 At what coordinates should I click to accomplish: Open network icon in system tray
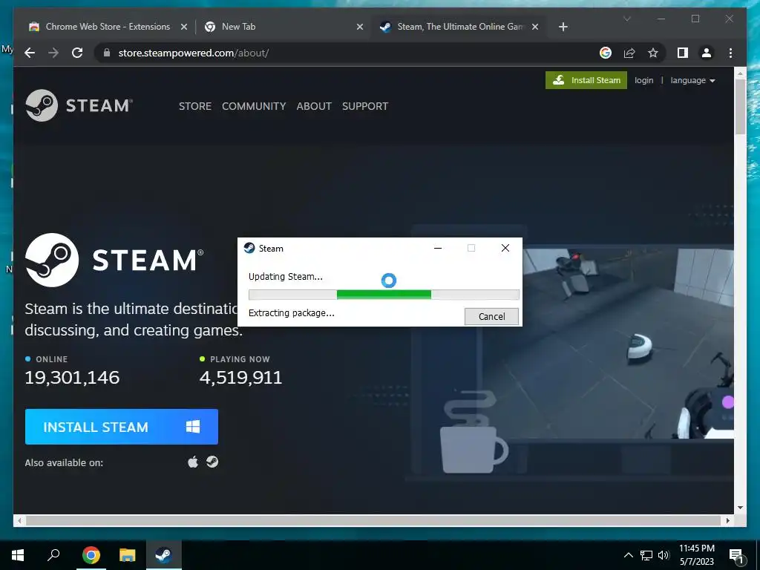click(x=646, y=555)
